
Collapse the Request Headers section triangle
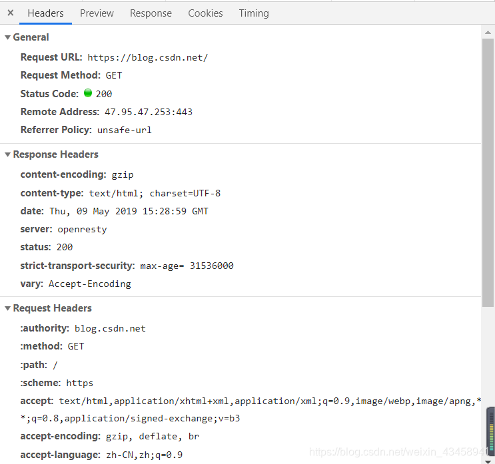(8, 308)
